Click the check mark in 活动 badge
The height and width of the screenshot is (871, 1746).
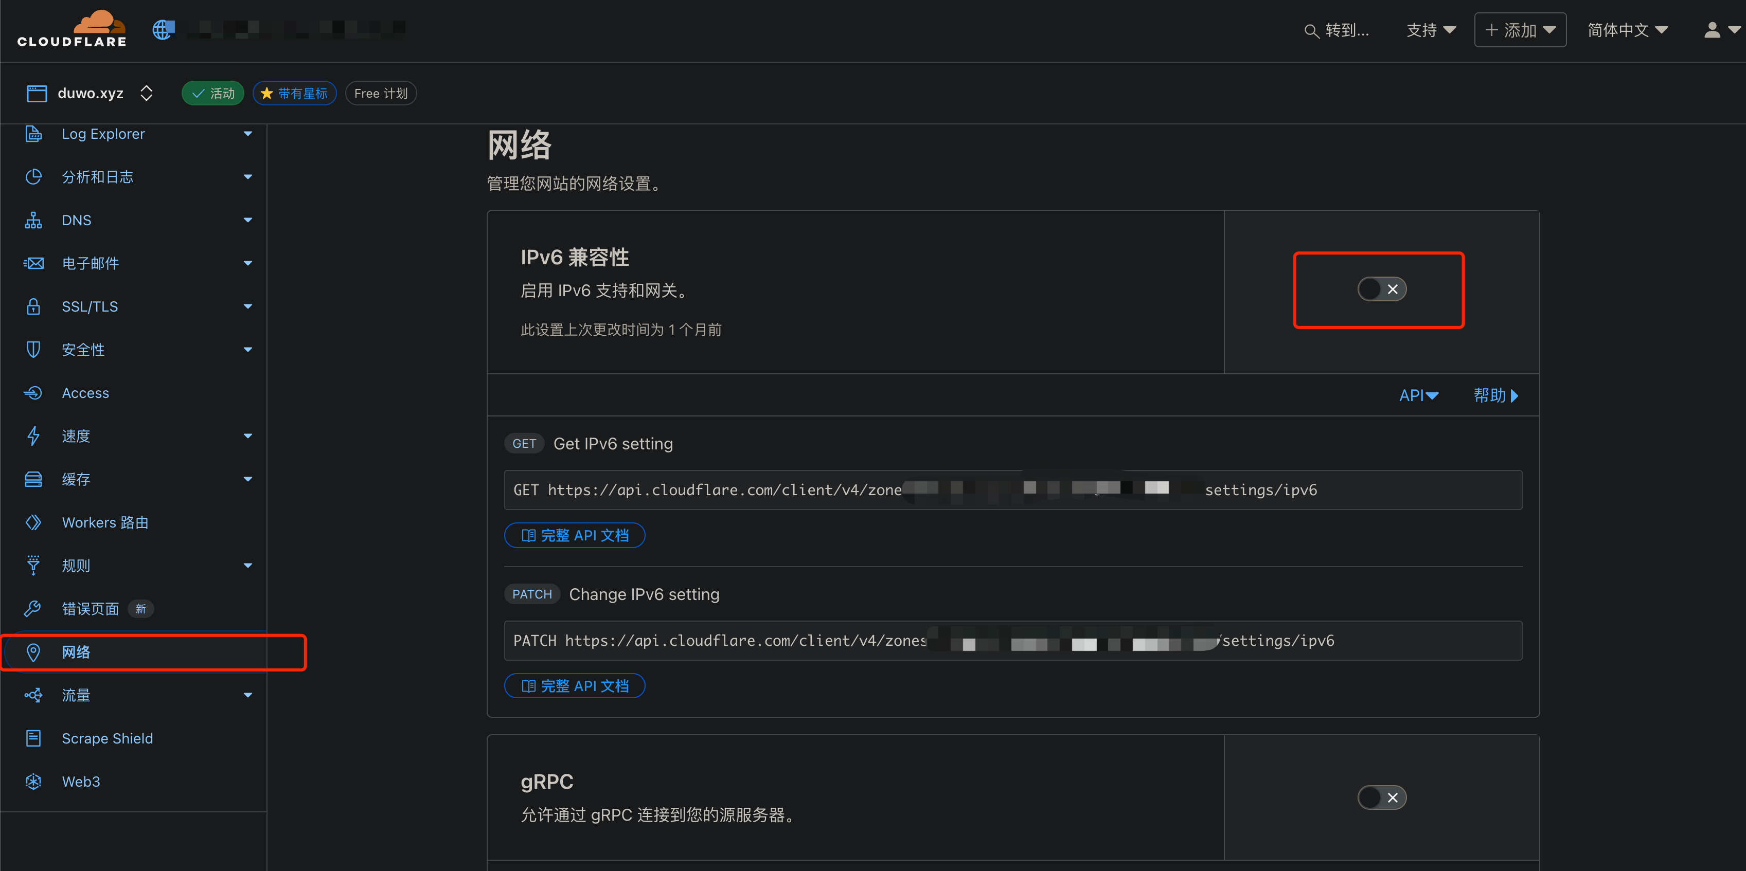pyautogui.click(x=198, y=94)
